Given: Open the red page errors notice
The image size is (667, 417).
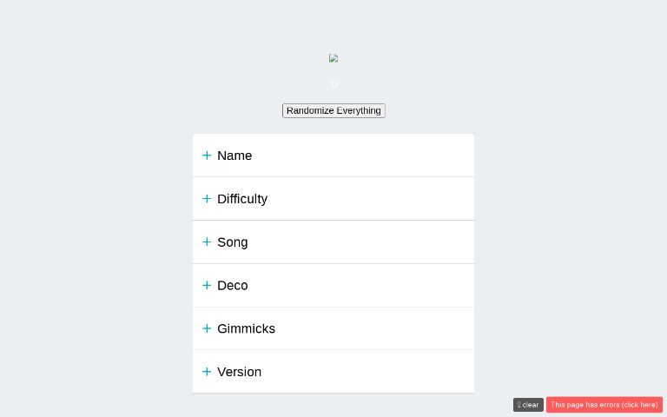Looking at the screenshot, I should coord(604,405).
